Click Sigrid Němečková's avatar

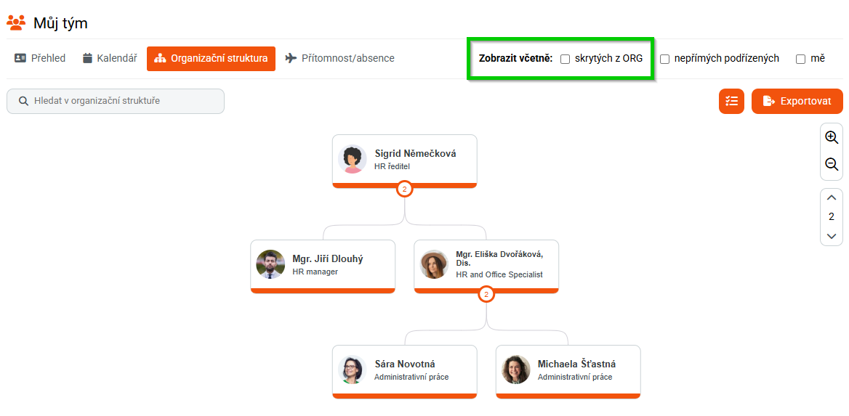353,159
